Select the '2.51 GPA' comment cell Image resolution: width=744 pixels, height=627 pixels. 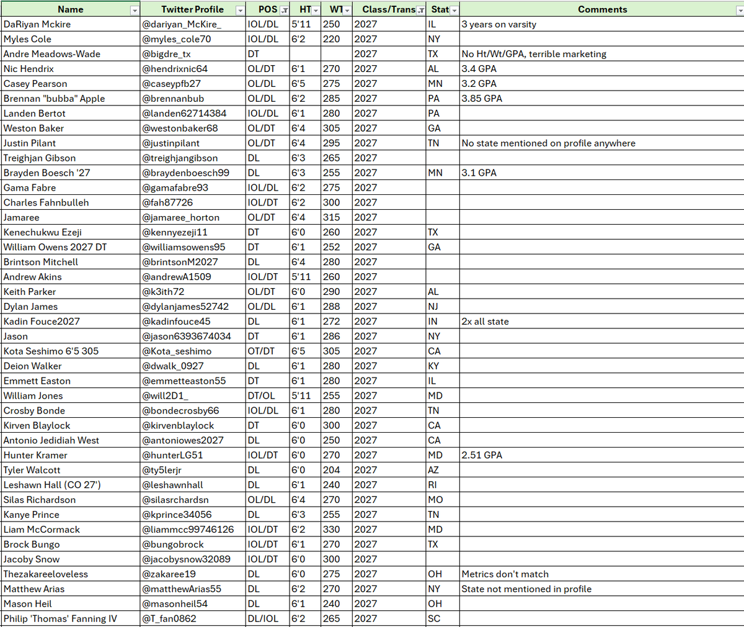click(602, 455)
